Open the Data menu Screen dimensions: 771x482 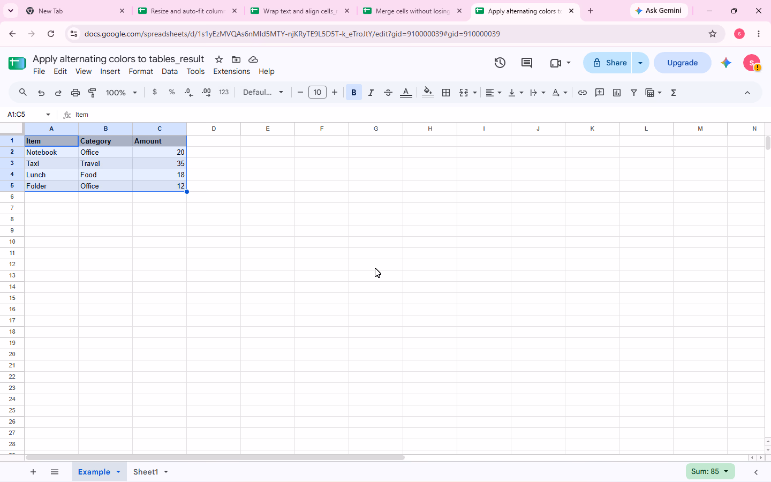(x=170, y=71)
